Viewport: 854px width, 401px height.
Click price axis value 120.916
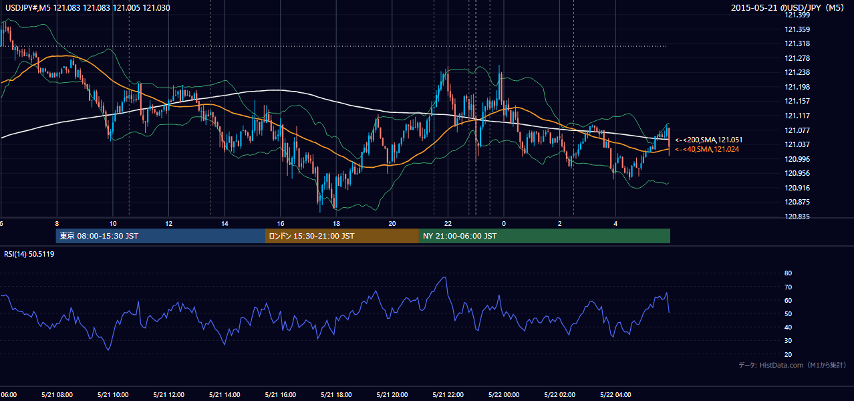point(798,188)
